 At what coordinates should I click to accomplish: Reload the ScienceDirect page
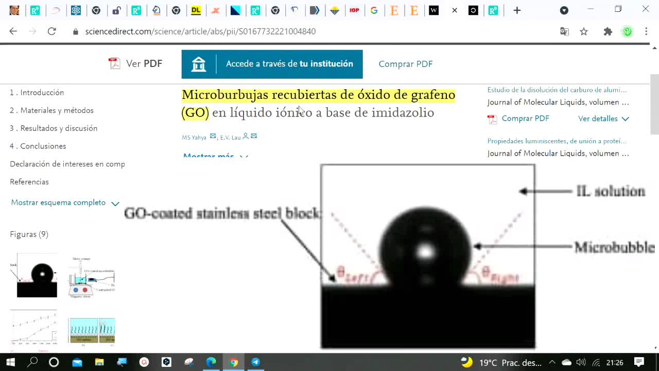click(51, 31)
